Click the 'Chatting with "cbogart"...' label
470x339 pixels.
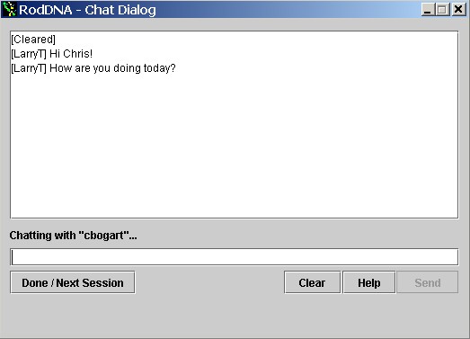click(x=73, y=236)
